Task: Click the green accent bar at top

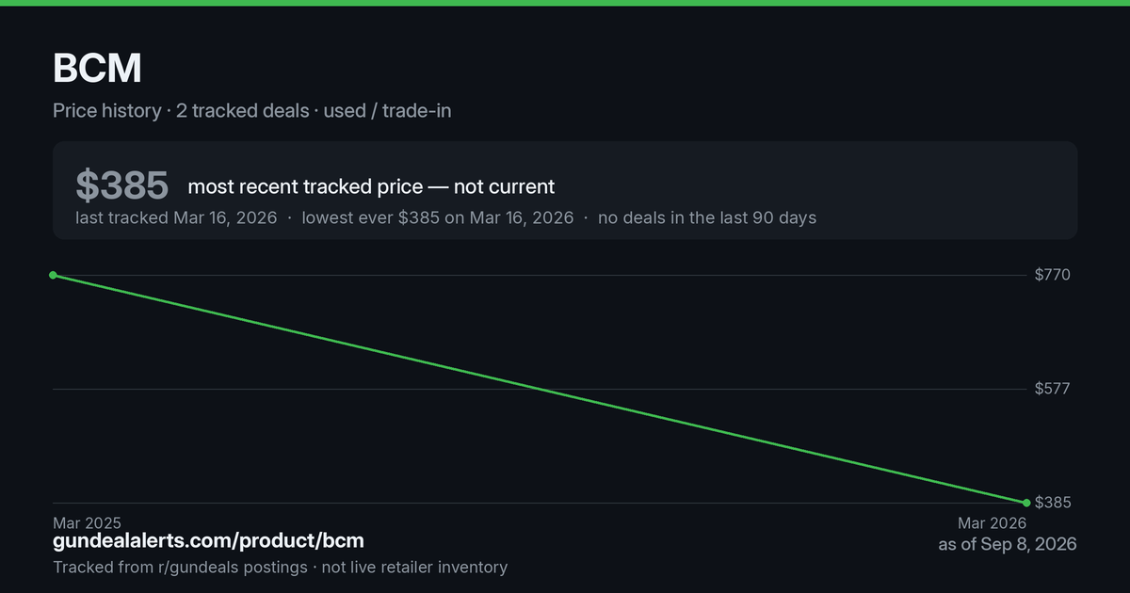Action: click(x=565, y=3)
